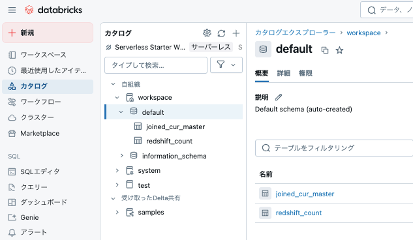Expand the system catalog
The image size is (413, 240).
tap(117, 170)
